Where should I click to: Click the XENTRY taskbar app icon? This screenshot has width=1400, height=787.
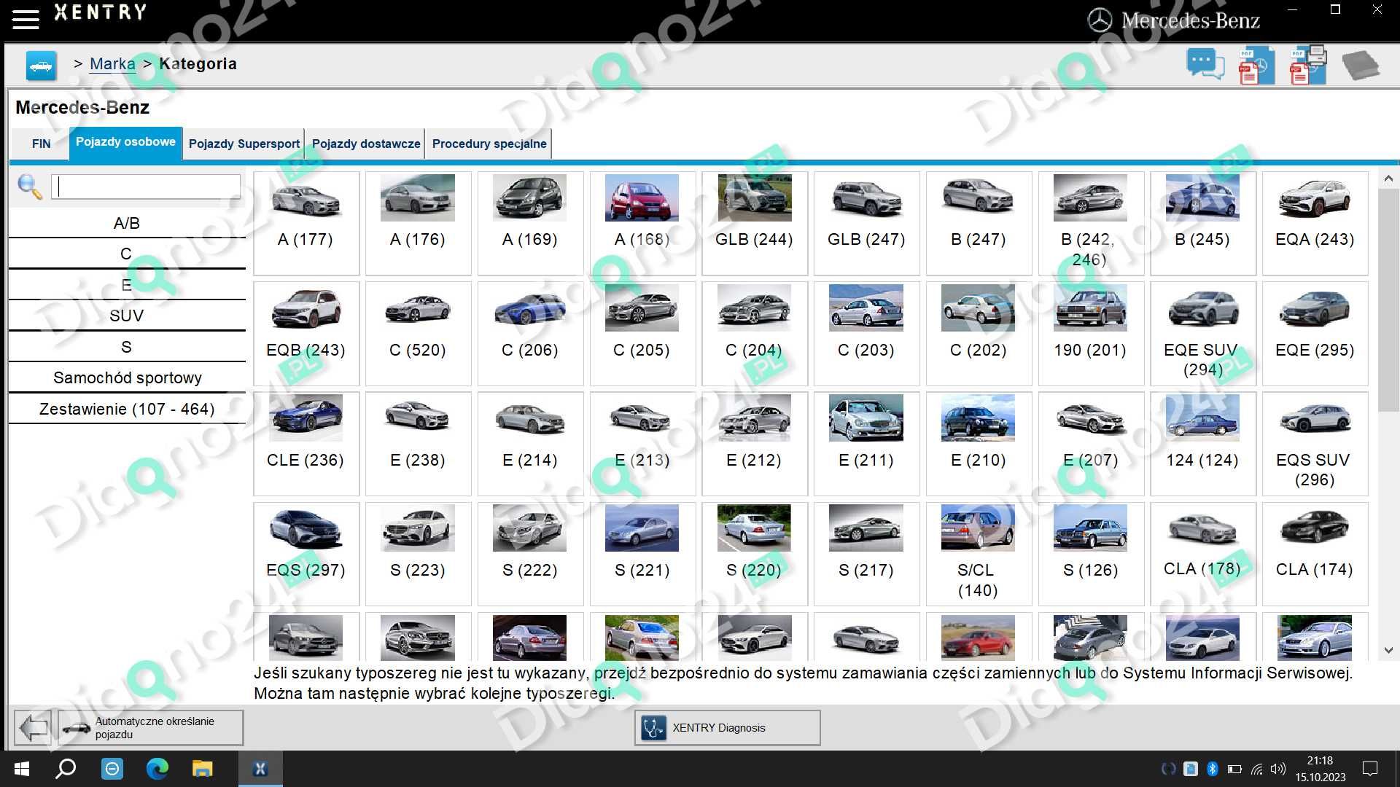260,769
